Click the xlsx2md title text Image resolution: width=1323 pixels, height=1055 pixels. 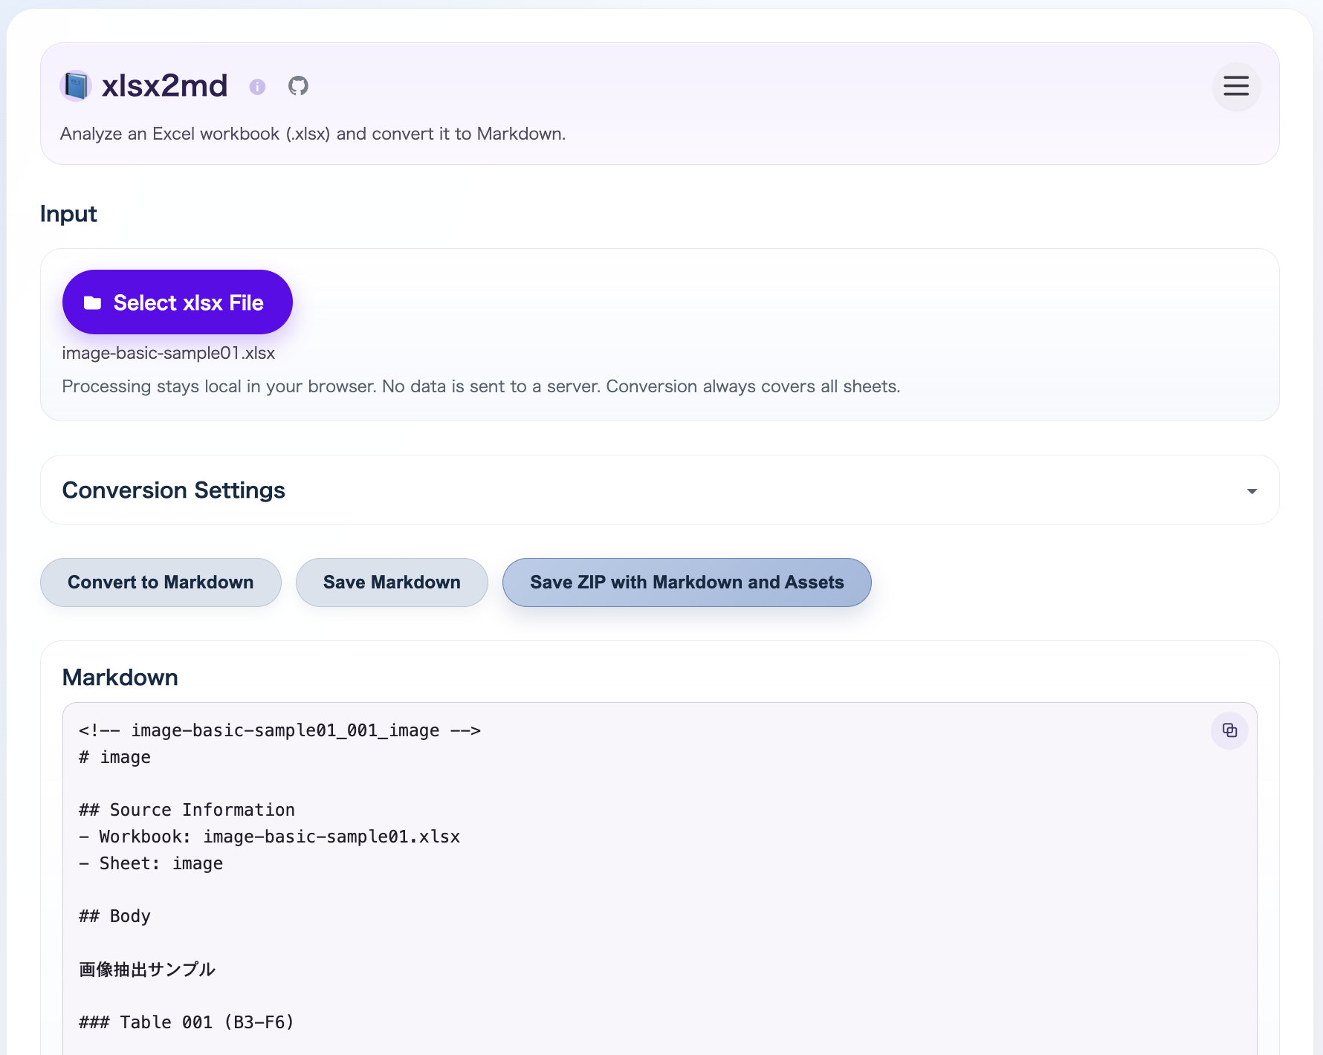165,85
